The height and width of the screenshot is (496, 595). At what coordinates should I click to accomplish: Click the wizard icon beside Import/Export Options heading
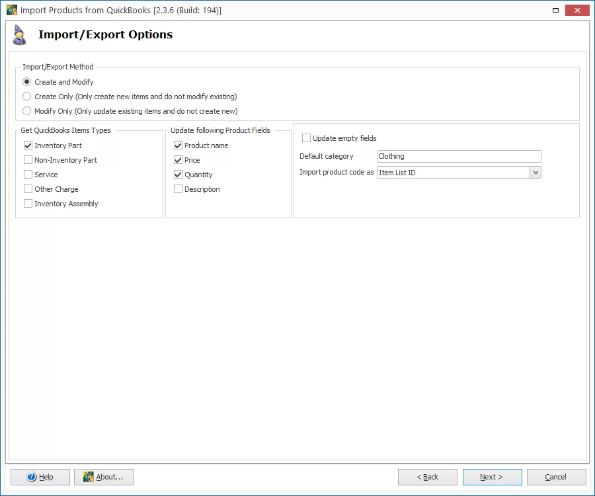(19, 34)
